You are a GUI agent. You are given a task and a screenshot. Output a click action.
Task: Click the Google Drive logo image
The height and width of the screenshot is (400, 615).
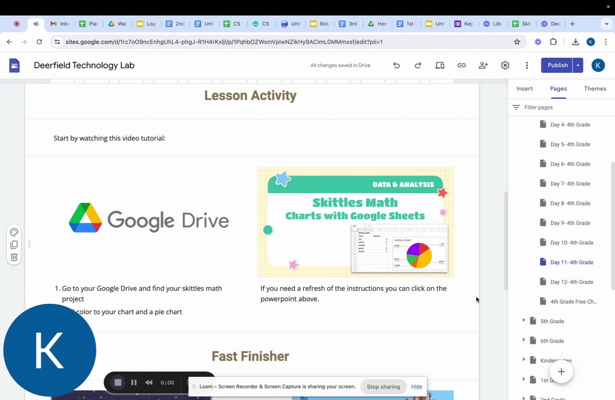point(148,218)
